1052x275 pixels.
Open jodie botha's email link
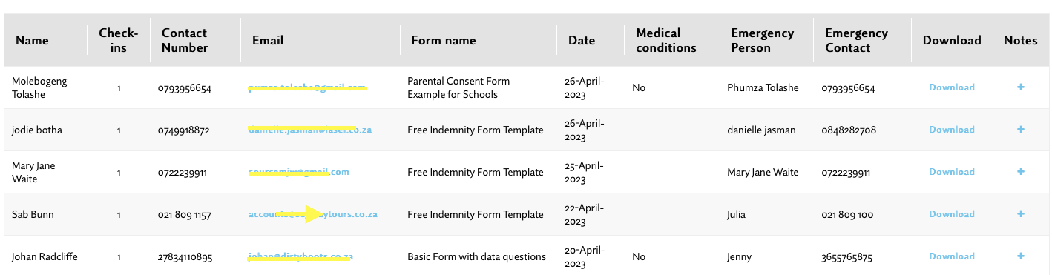coord(310,130)
